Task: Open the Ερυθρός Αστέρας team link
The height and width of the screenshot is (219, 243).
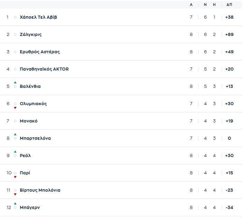Action: 40,52
